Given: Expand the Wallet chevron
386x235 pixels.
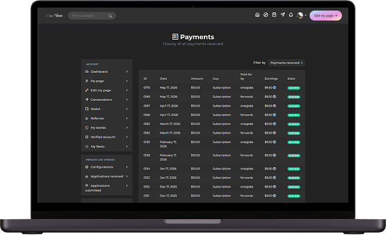Looking at the screenshot, I should [127, 109].
